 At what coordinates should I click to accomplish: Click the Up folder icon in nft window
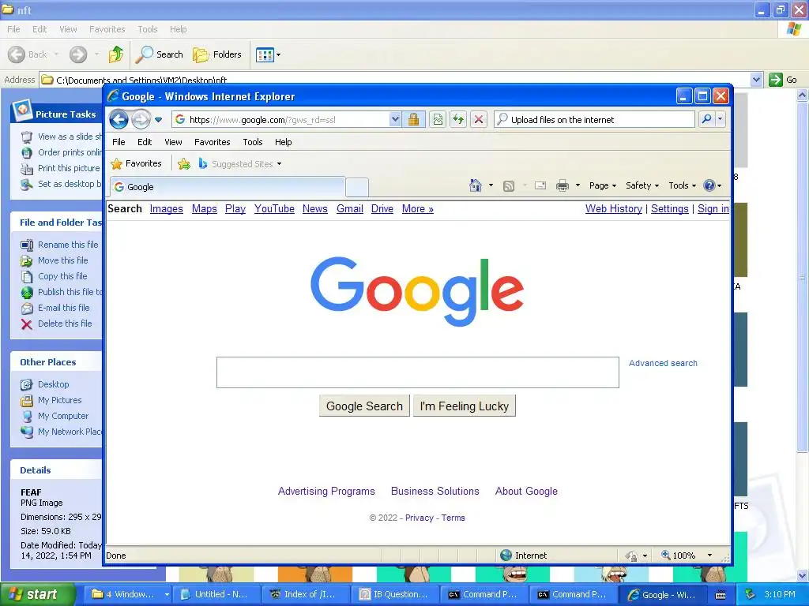point(116,54)
